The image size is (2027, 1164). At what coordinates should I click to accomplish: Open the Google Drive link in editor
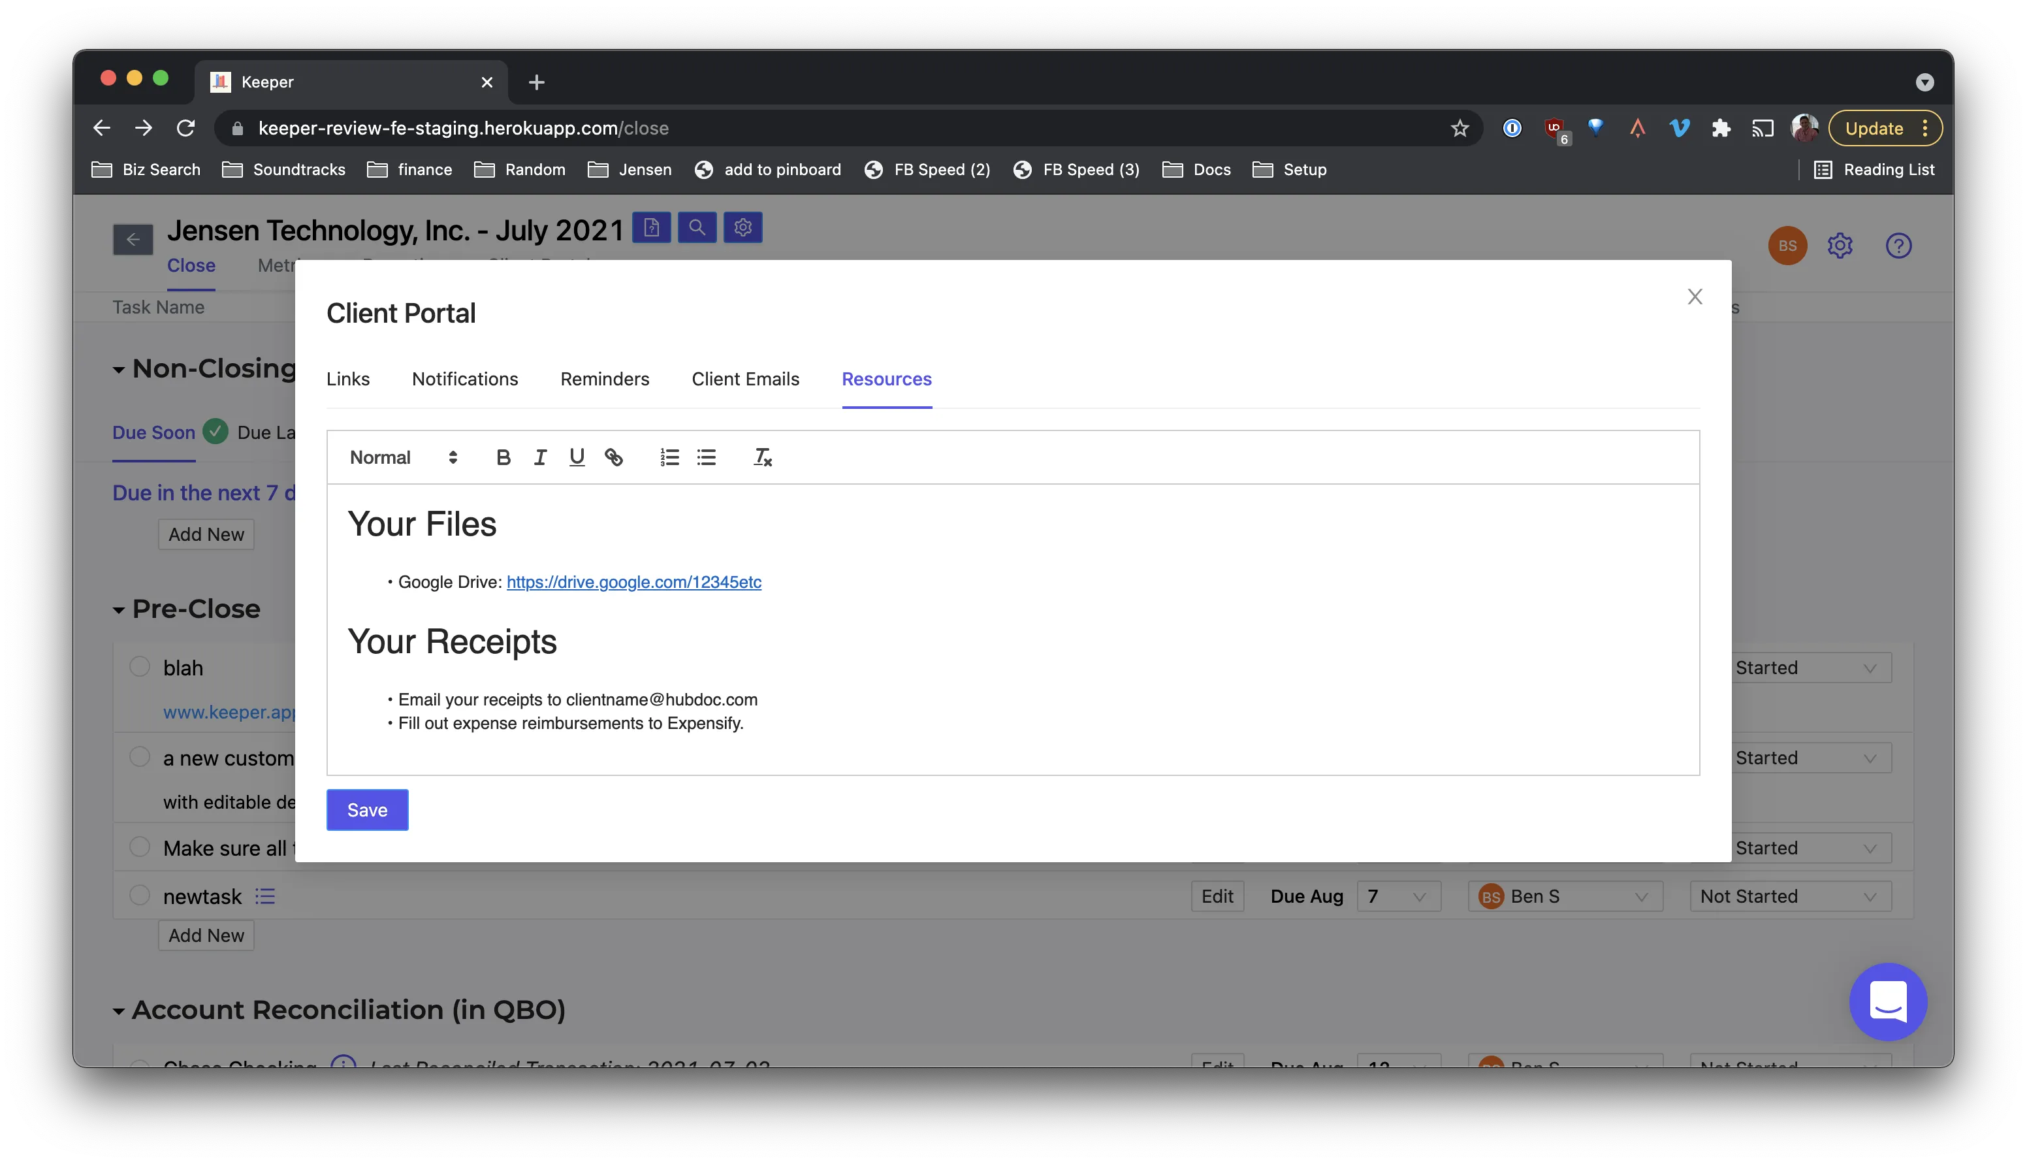(x=633, y=582)
